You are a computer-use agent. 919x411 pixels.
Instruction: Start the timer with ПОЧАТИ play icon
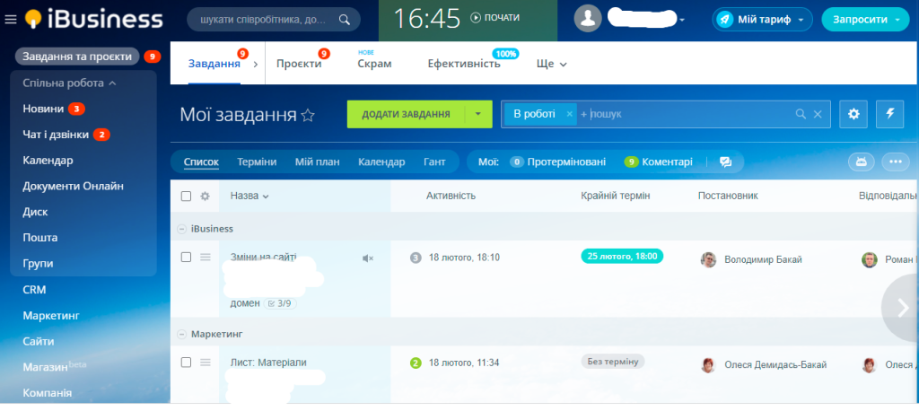point(476,18)
